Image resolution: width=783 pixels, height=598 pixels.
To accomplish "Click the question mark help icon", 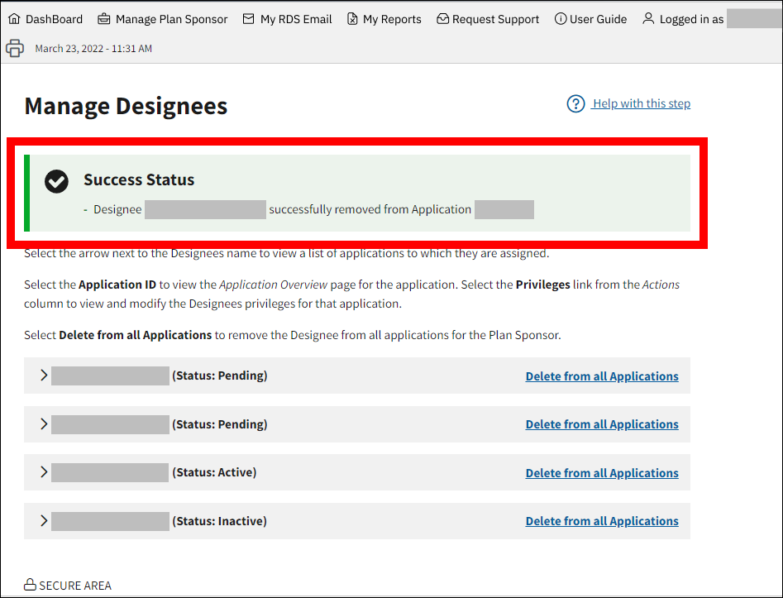I will (x=575, y=103).
